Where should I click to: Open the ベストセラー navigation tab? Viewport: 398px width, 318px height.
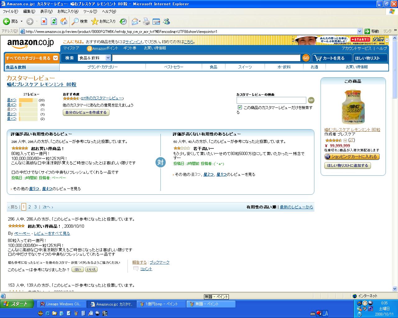(x=174, y=67)
